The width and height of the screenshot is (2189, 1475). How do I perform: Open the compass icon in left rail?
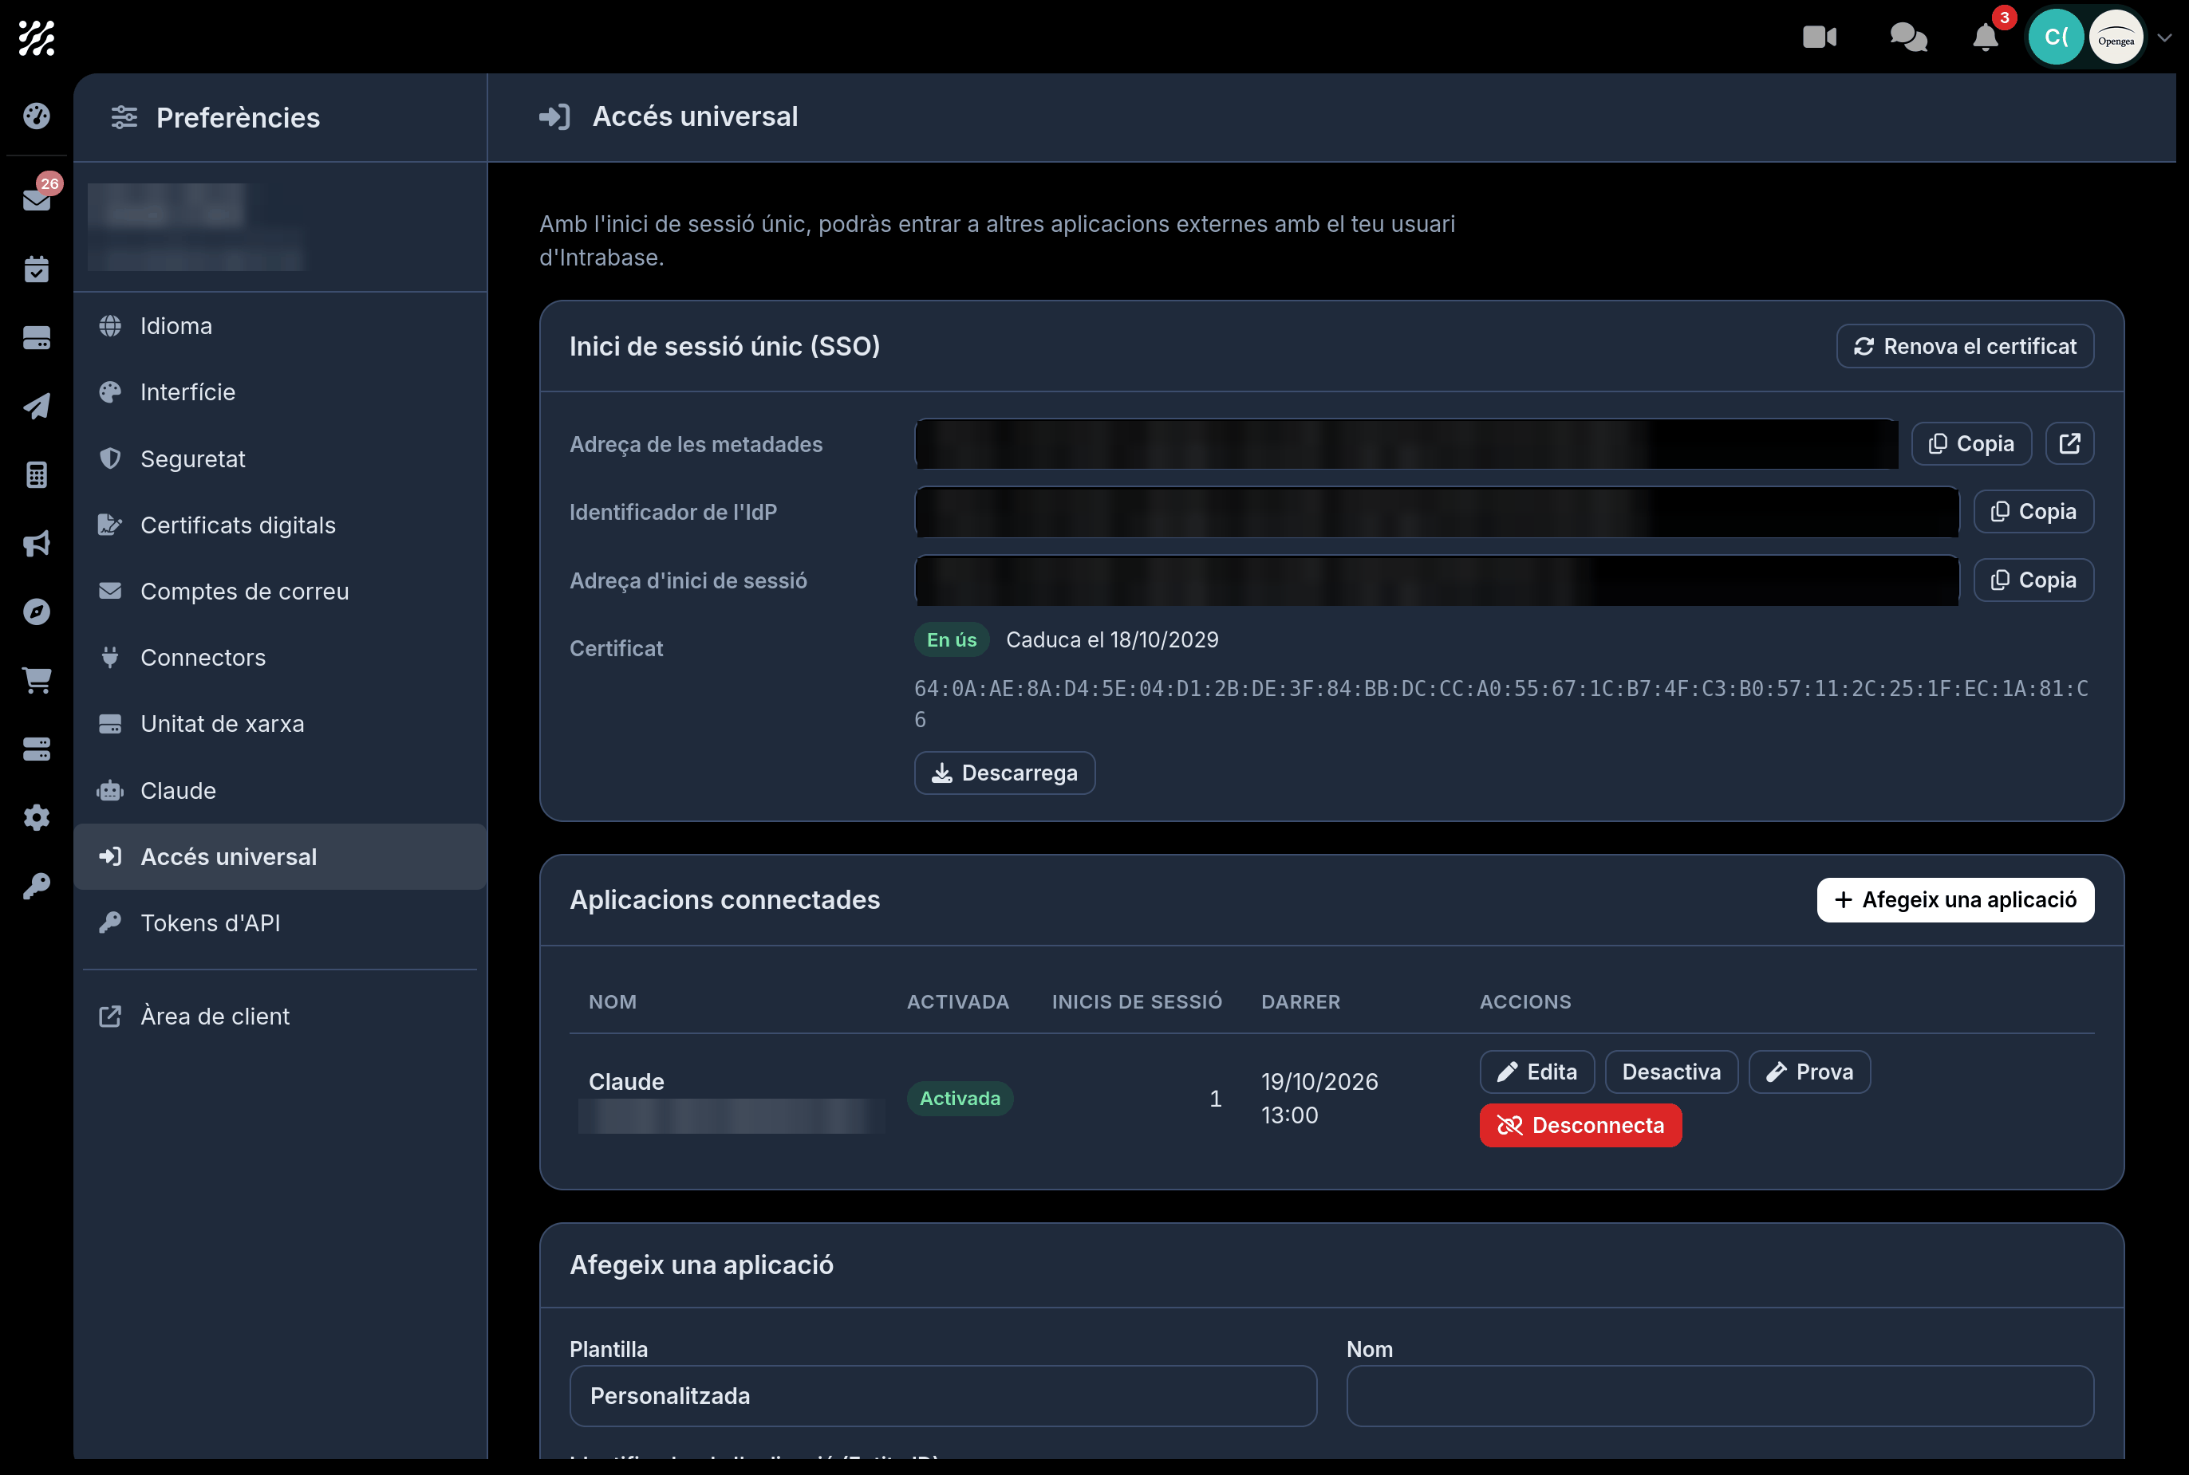[37, 612]
